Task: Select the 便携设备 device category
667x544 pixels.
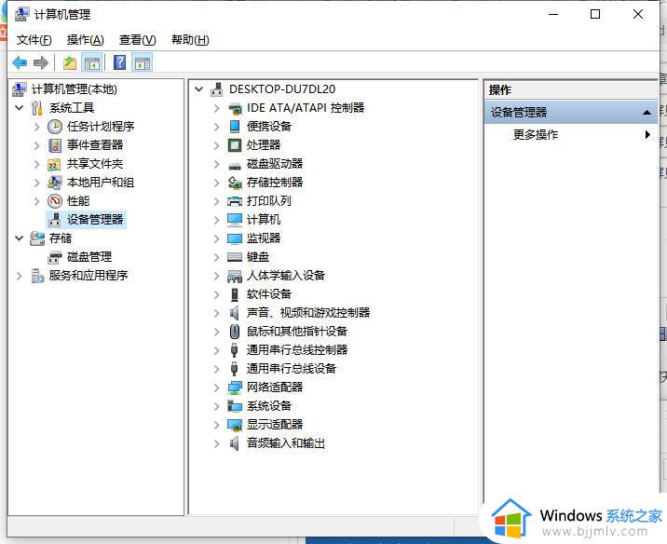Action: pos(269,127)
